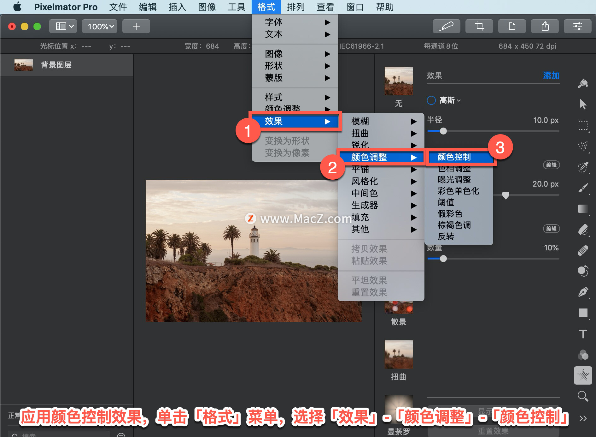
Task: Select the Repair bandage tool
Action: 583,250
